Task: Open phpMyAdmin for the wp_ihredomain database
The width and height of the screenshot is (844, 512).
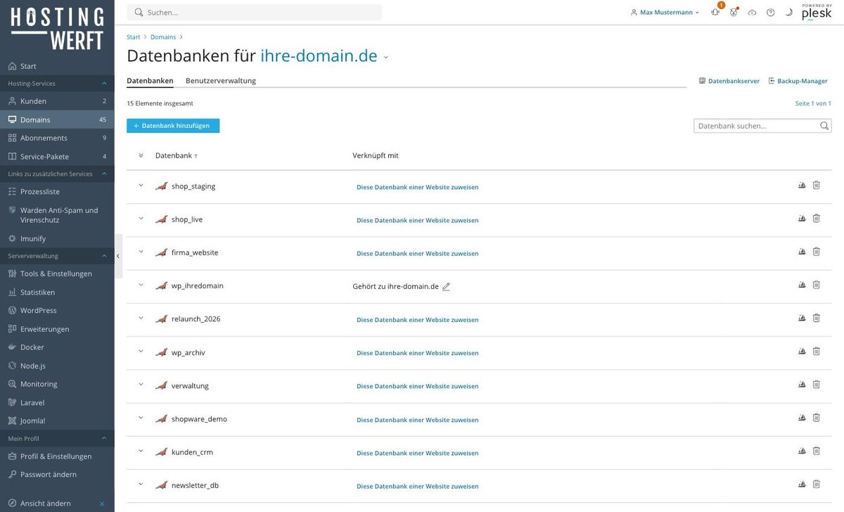Action: tap(802, 285)
